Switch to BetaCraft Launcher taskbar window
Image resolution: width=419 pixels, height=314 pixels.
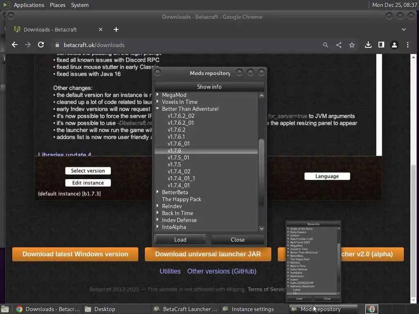tap(186, 309)
